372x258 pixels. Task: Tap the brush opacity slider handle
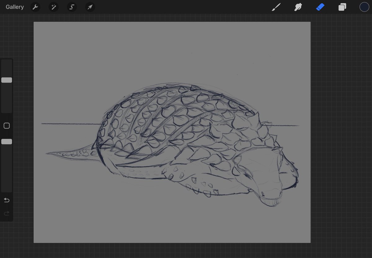coord(7,141)
